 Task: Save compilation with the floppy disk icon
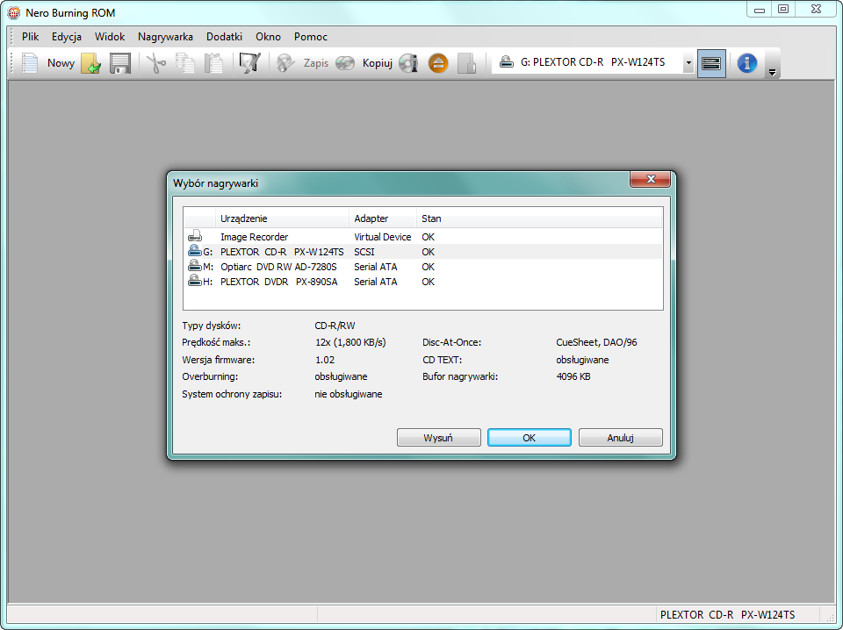click(120, 63)
